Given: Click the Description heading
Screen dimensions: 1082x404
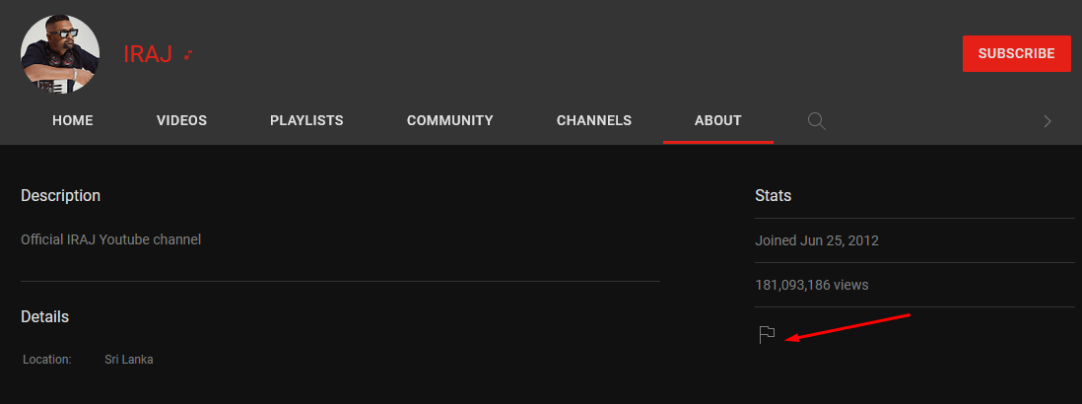Looking at the screenshot, I should tap(61, 196).
